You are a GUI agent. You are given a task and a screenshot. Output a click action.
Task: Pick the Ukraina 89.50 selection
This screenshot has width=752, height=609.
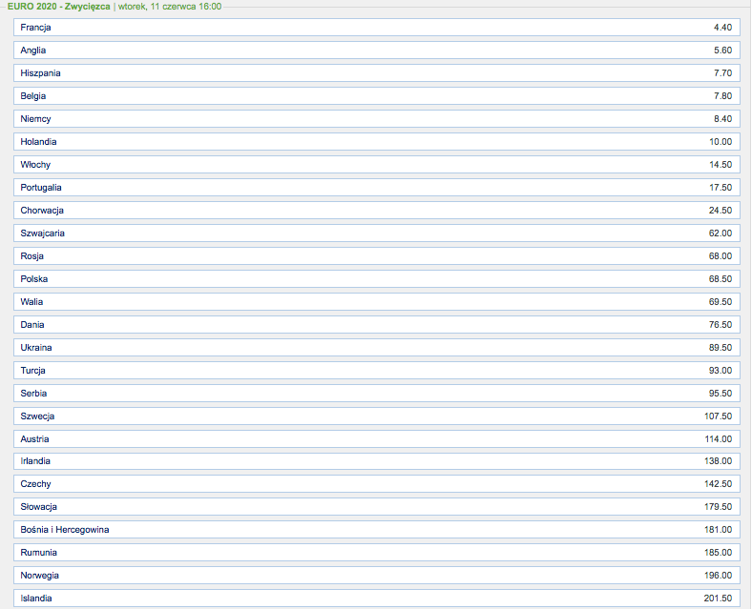tap(376, 348)
